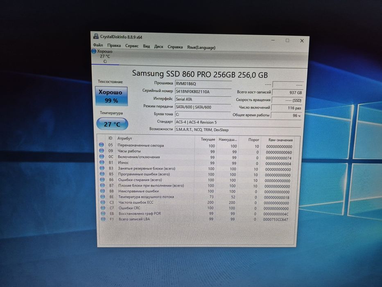Click the status icon for attribute BB

tap(103, 191)
